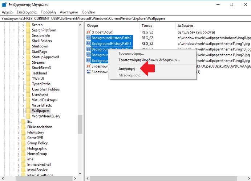Click the GameDVR folder icon
The image size is (251, 181).
[x=23, y=138]
